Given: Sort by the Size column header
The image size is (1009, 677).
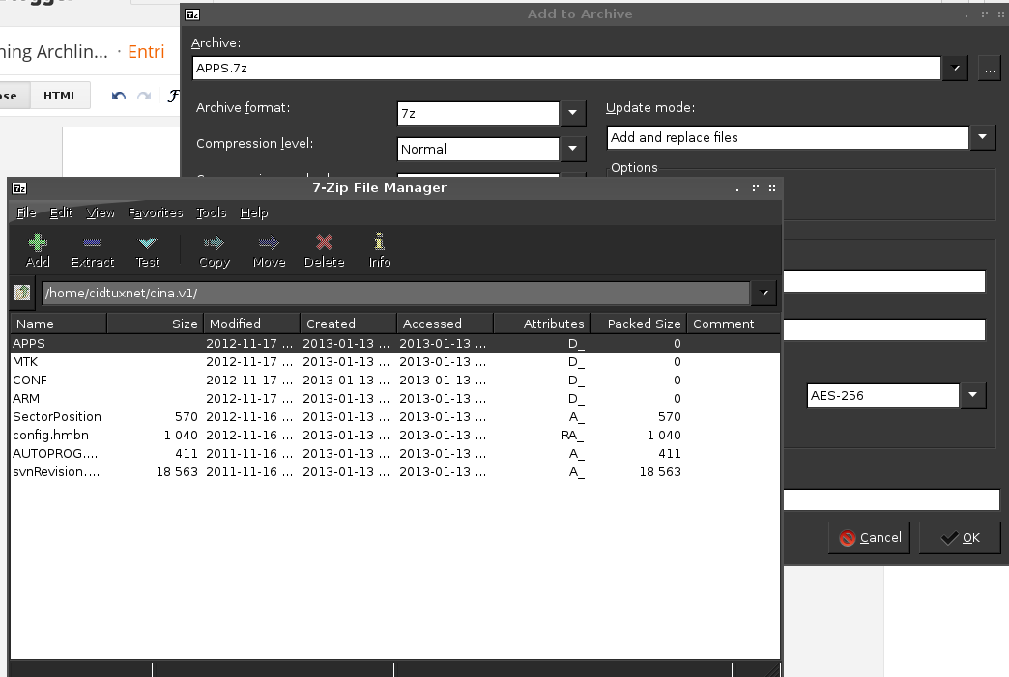Looking at the screenshot, I should click(155, 324).
